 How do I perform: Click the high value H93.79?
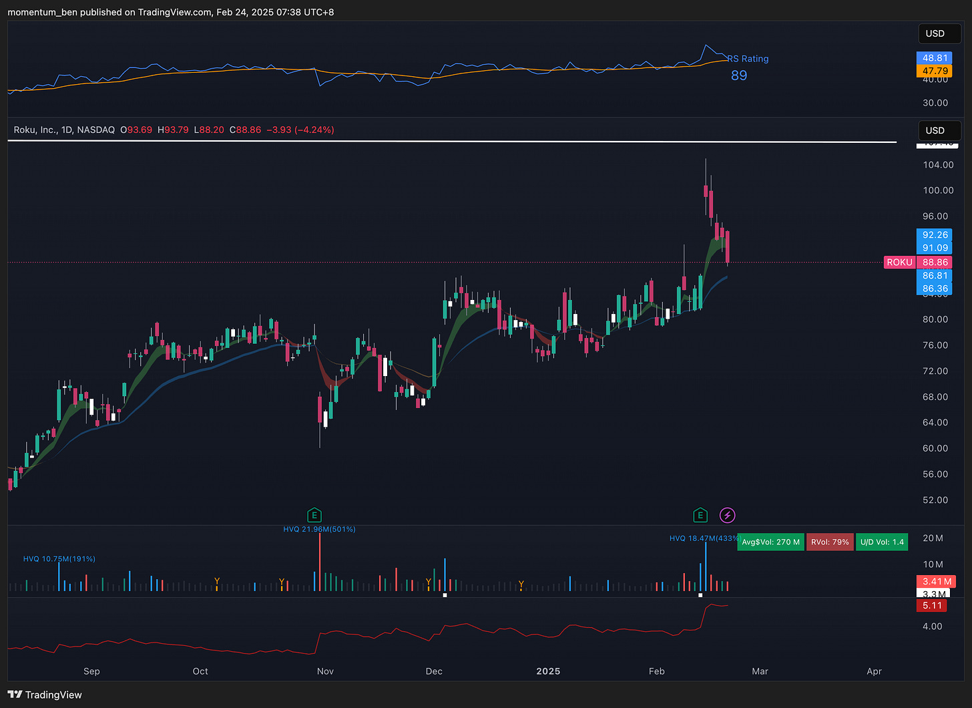[x=173, y=130]
